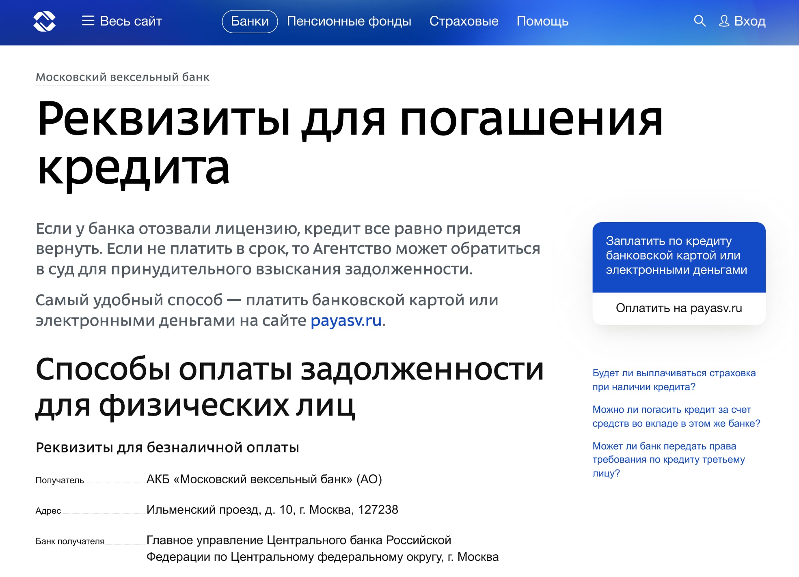Click the Вход login link
The width and height of the screenshot is (799, 577).
[x=749, y=21]
